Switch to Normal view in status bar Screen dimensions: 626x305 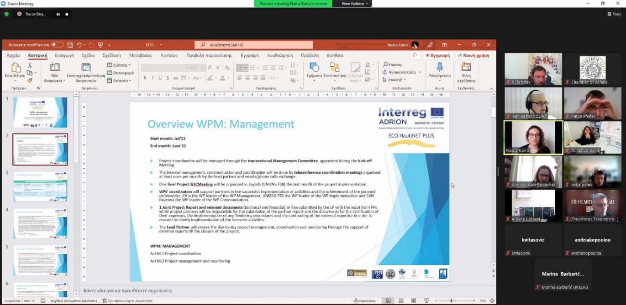pyautogui.click(x=388, y=301)
